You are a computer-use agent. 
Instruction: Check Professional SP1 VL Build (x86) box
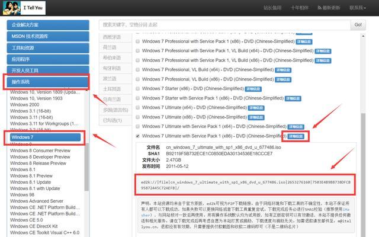pos(137,60)
